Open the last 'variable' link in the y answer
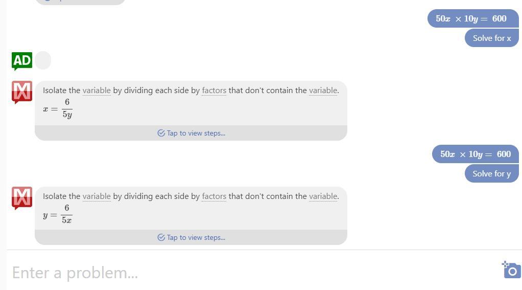Image resolution: width=522 pixels, height=290 pixels. (323, 197)
